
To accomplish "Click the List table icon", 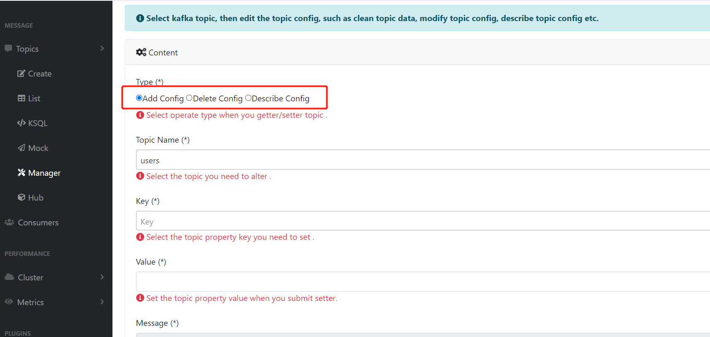I will pyautogui.click(x=22, y=98).
